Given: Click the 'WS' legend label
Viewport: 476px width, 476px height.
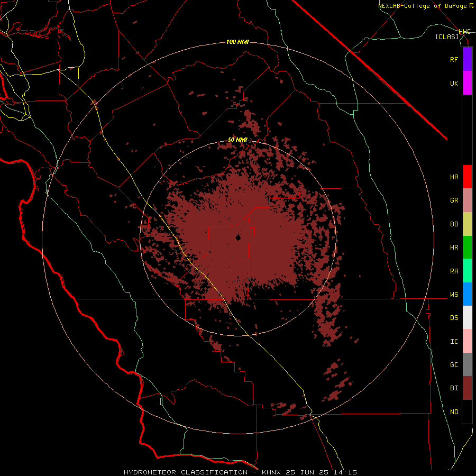Looking at the screenshot, I should (454, 294).
